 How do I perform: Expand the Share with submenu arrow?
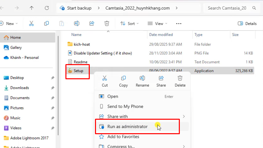(184, 116)
